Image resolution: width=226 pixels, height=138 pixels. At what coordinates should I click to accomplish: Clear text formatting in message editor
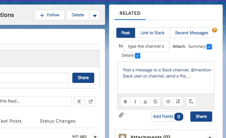click(x=191, y=101)
